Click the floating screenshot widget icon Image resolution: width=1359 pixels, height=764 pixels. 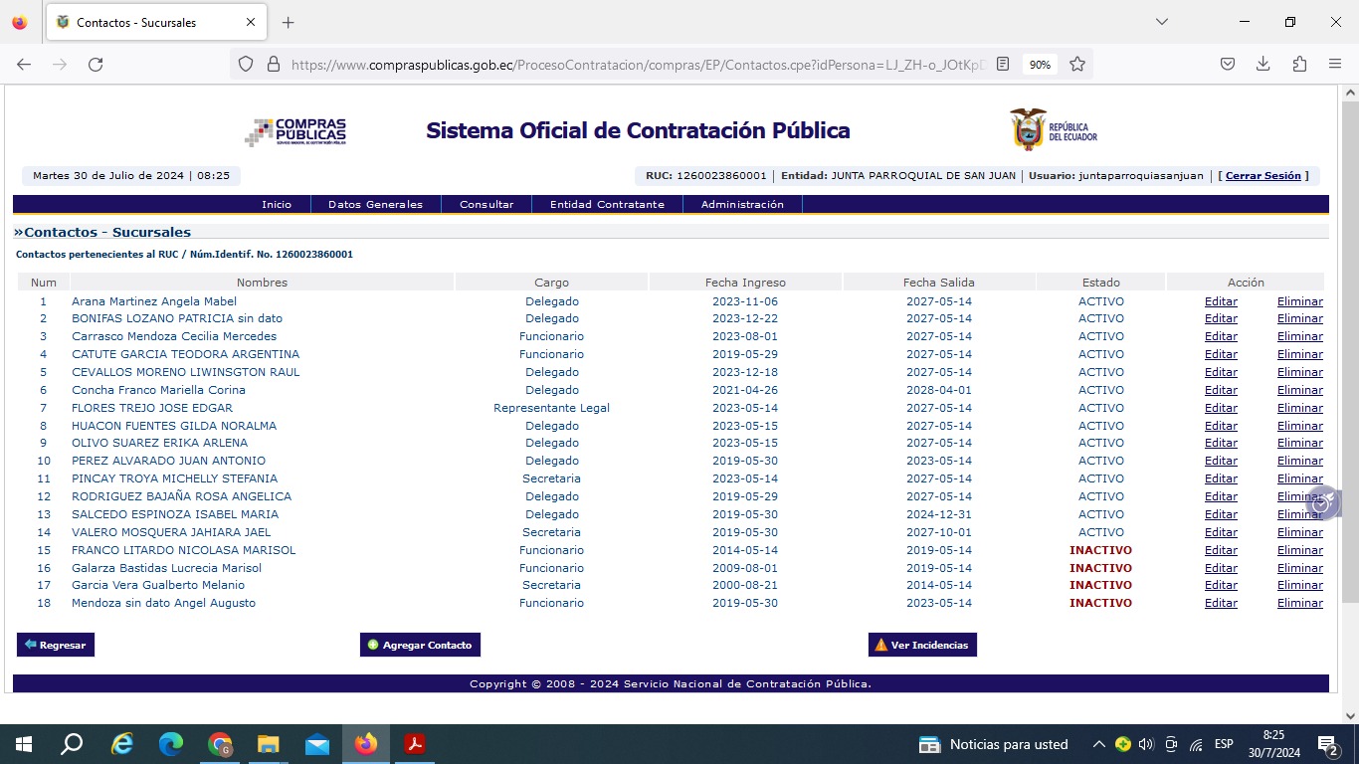pyautogui.click(x=1322, y=503)
